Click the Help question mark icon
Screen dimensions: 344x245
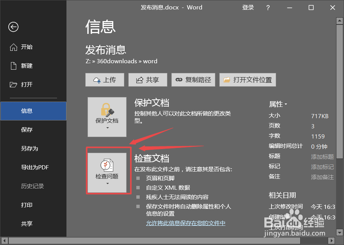(x=268, y=7)
